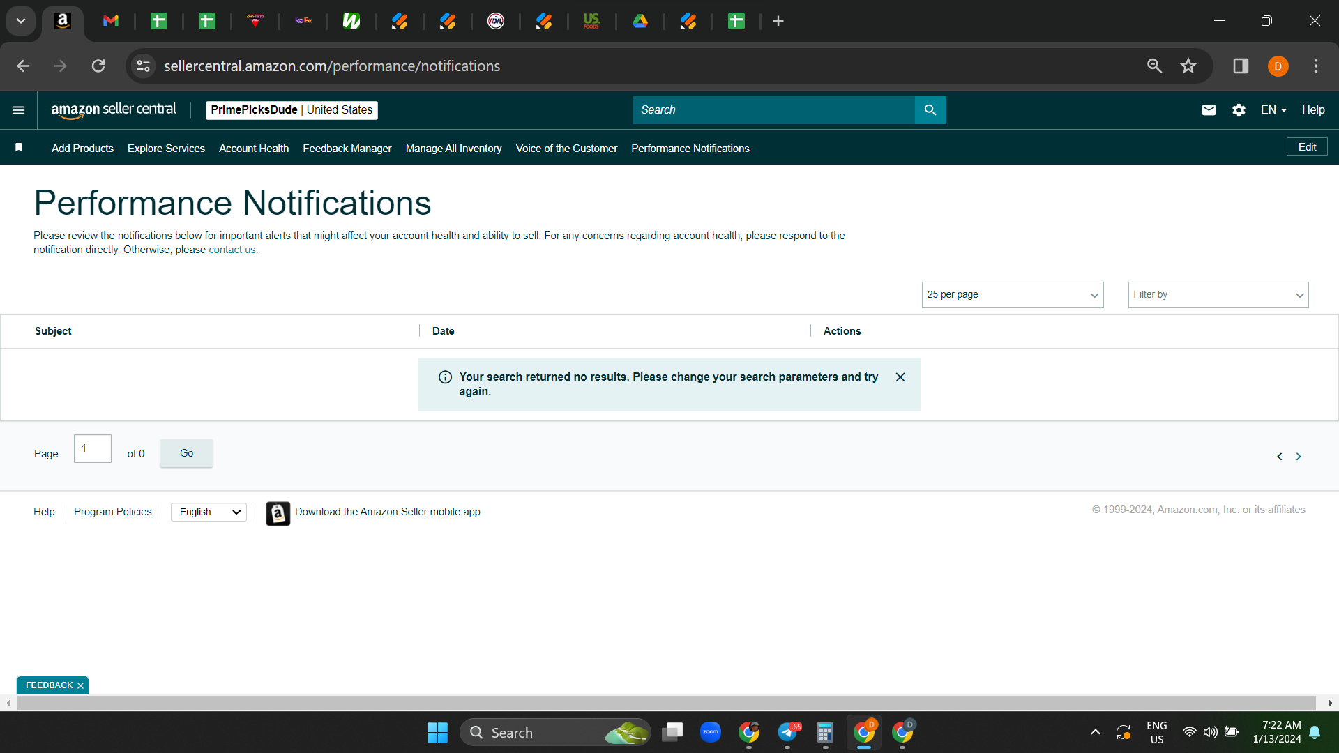Click the FEEDBACK button
The height and width of the screenshot is (753, 1339).
49,686
